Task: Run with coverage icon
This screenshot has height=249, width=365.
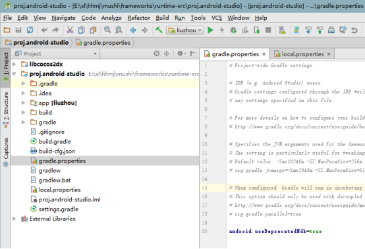Action: tap(245, 30)
